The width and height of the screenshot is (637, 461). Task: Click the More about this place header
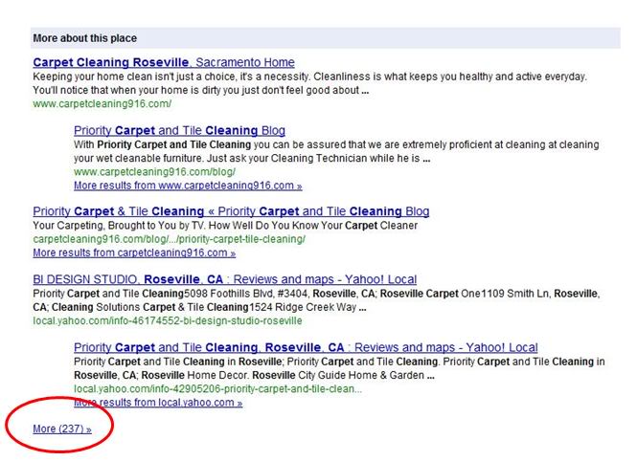[84, 38]
